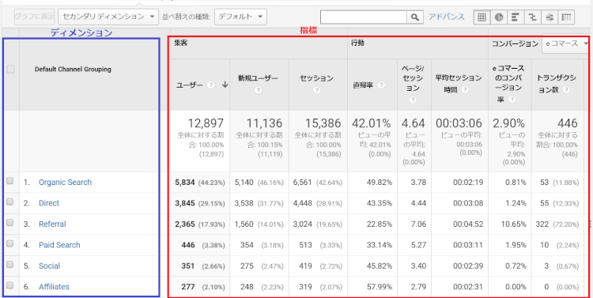The width and height of the screenshot is (593, 298).
Task: Sort by the 平均セッション時間 column header
Action: [459, 84]
